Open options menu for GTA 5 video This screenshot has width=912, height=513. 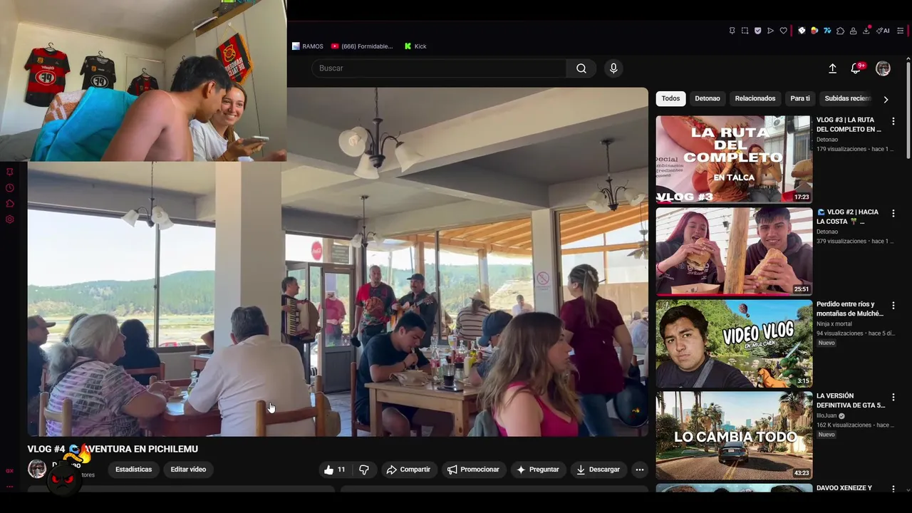coord(893,398)
